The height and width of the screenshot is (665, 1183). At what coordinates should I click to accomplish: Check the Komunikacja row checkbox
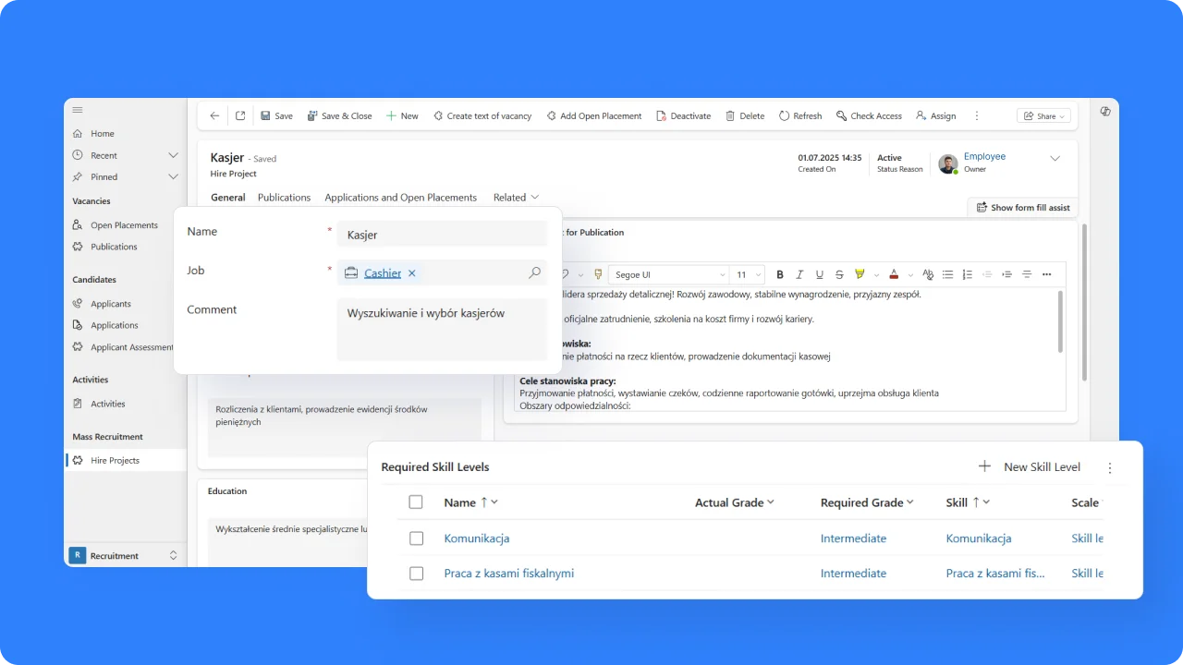[416, 538]
